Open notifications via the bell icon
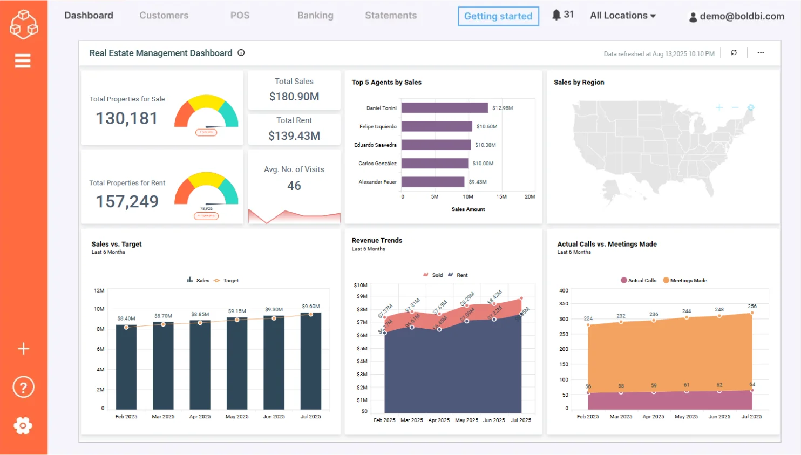801x455 pixels. [x=557, y=15]
